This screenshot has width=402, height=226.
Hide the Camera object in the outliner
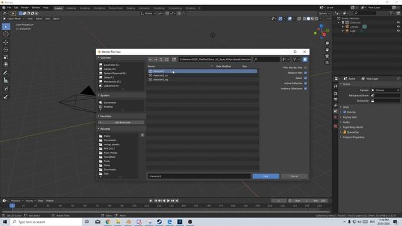pos(398,26)
